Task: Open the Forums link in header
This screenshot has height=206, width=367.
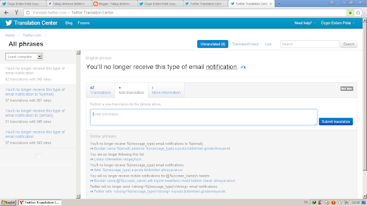Action: [x=84, y=23]
